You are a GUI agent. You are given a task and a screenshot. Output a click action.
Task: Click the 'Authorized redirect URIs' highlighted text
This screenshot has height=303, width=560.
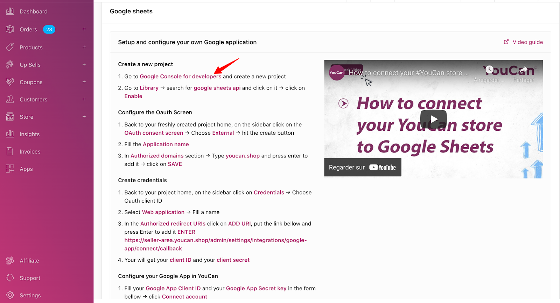[x=173, y=224]
